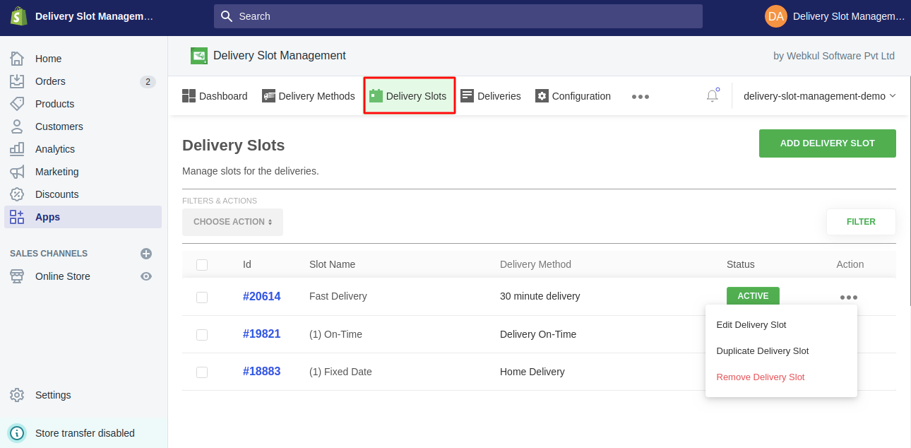Choose Edit Delivery Slot
This screenshot has width=911, height=448.
[x=751, y=325]
